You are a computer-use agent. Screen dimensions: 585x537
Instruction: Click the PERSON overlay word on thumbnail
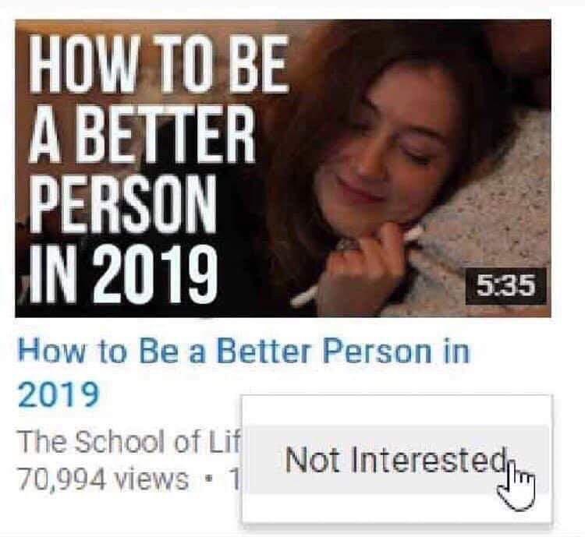point(122,203)
